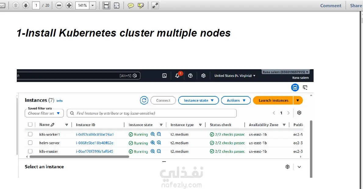The image size is (363, 189).
Task: Click the AWS panel vertical scrollbar
Action: [x=311, y=149]
